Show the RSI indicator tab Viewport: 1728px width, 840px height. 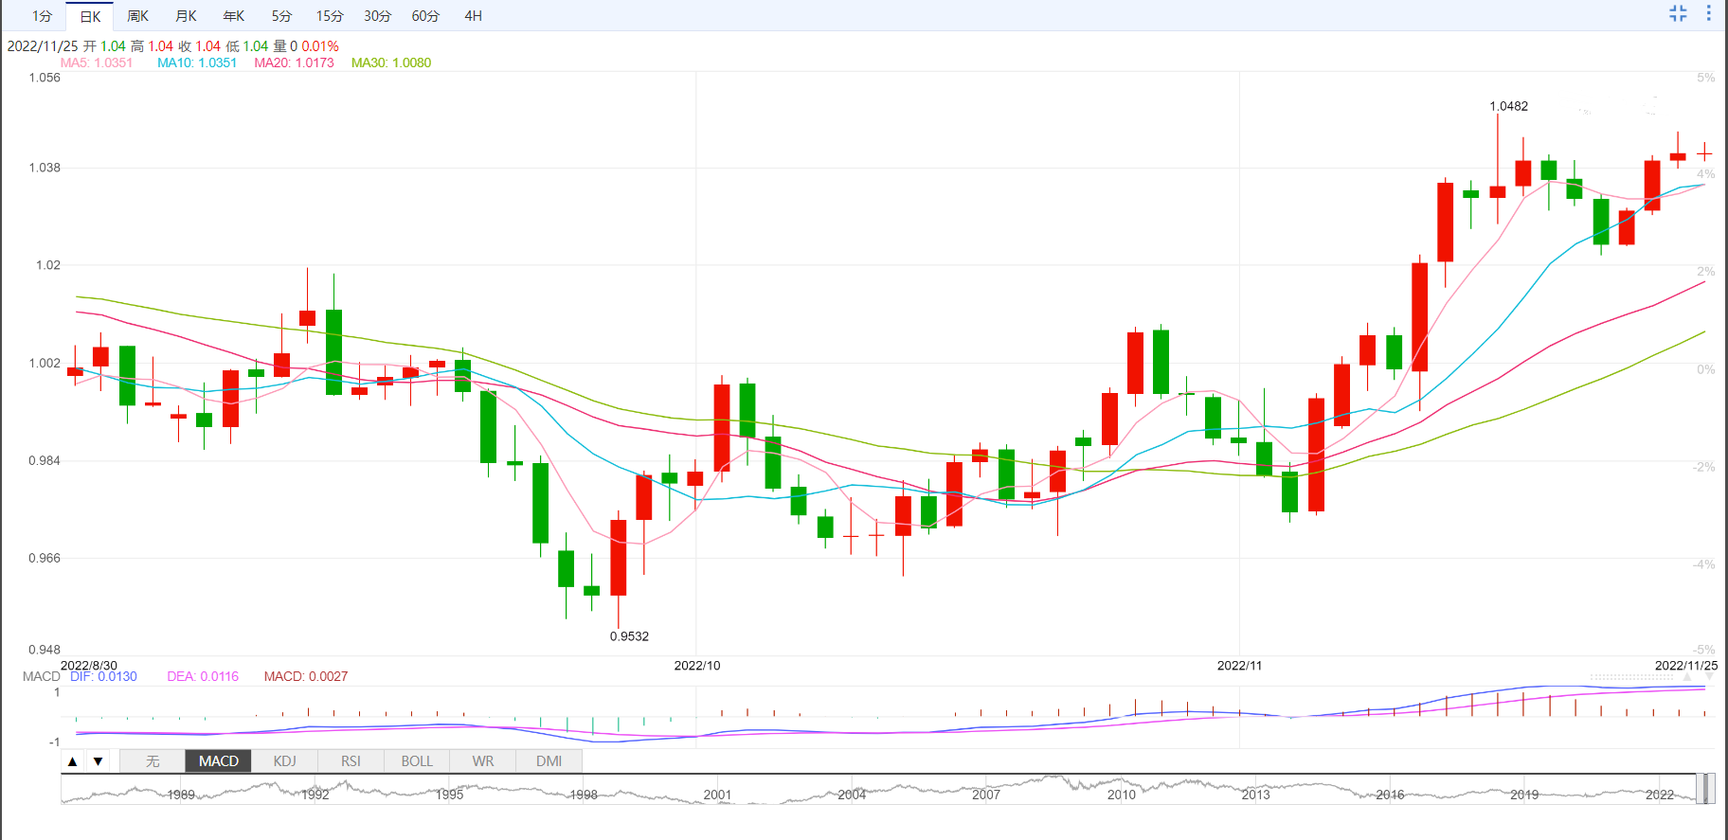click(351, 761)
